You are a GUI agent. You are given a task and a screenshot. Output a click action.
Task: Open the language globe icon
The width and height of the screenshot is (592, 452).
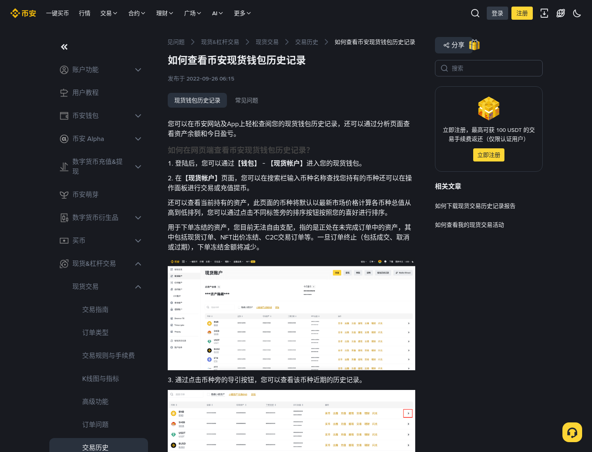coord(561,13)
